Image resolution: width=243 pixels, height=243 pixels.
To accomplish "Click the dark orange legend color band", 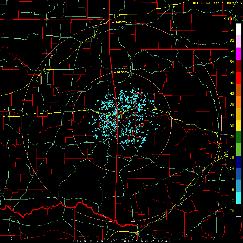I will [x=238, y=90].
